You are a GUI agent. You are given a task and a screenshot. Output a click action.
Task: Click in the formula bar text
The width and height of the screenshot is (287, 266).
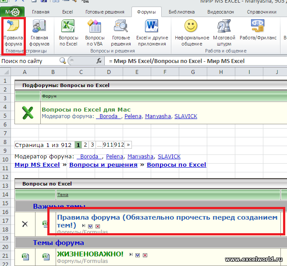177,61
